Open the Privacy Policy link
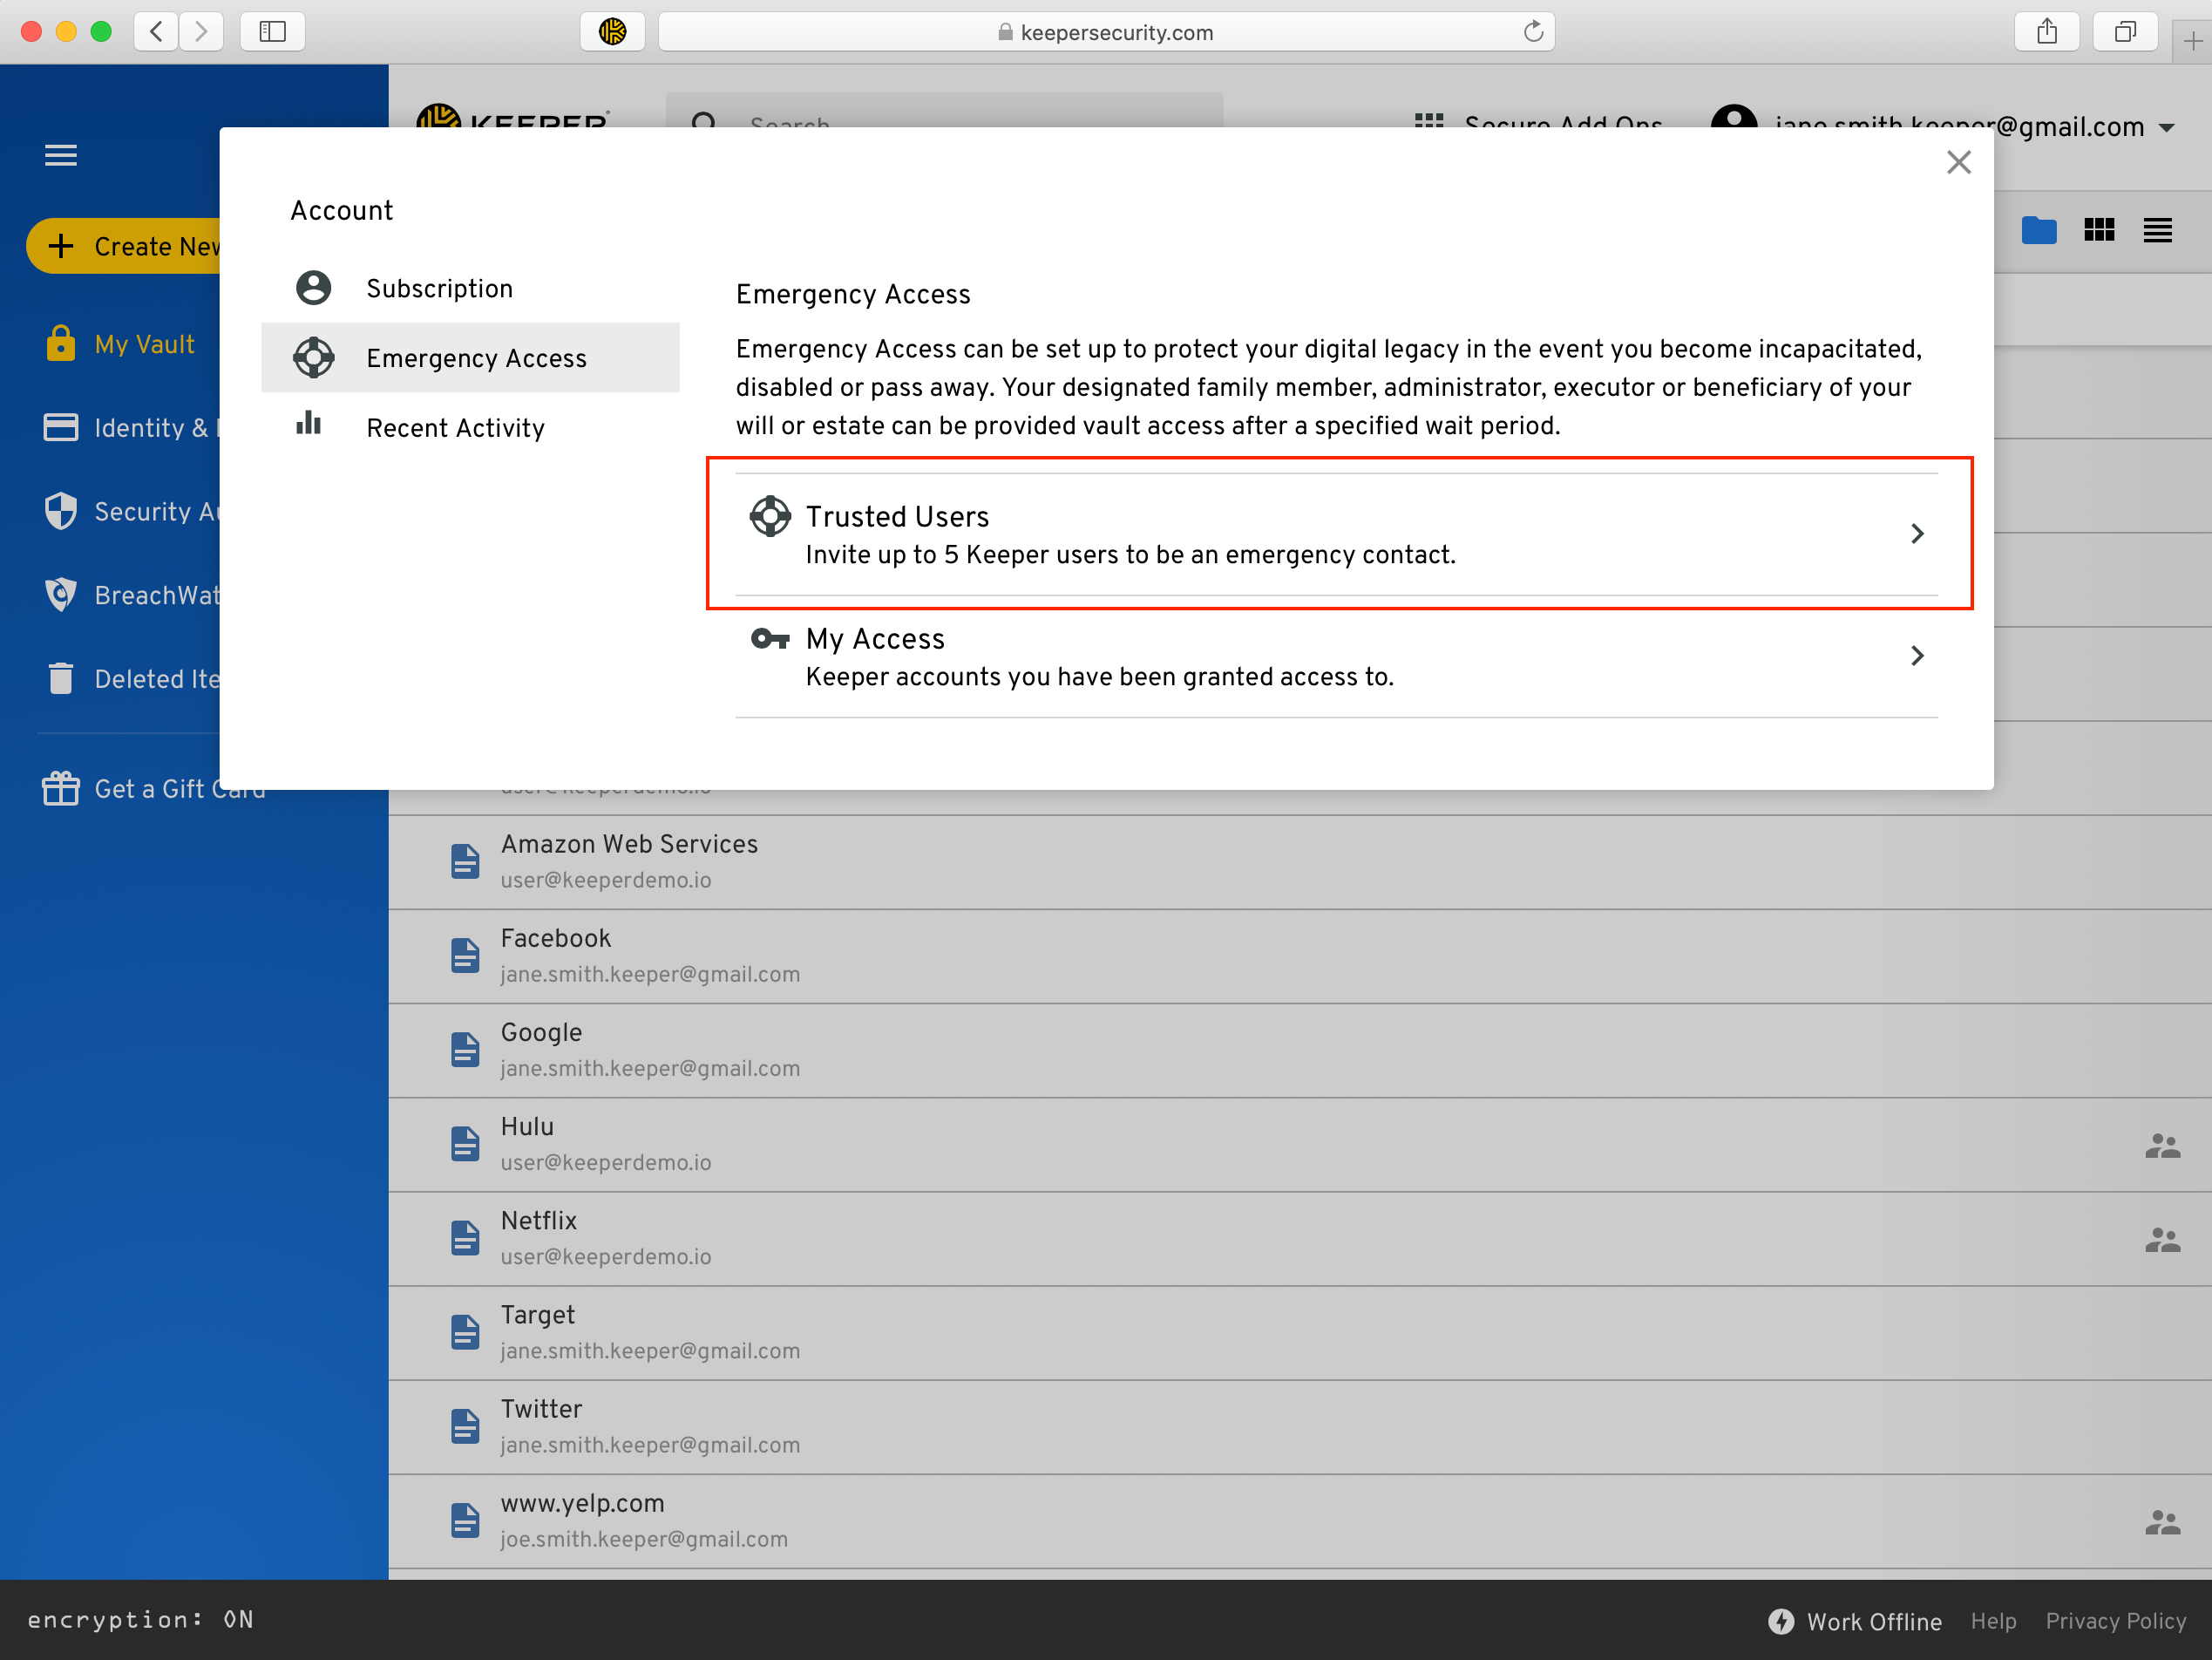This screenshot has height=1660, width=2212. click(x=2115, y=1621)
